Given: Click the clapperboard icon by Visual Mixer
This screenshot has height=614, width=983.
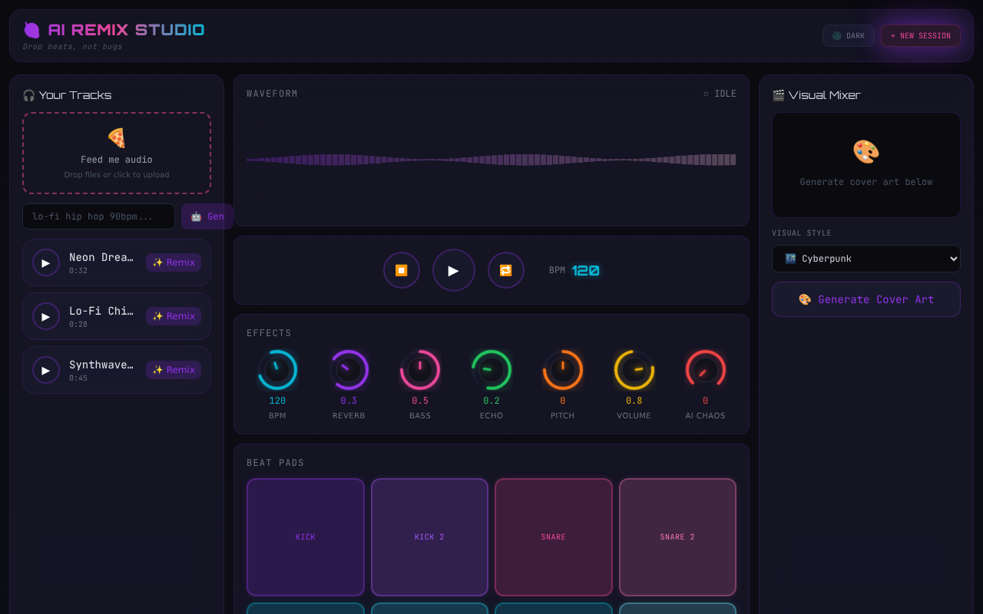Looking at the screenshot, I should click(x=779, y=95).
